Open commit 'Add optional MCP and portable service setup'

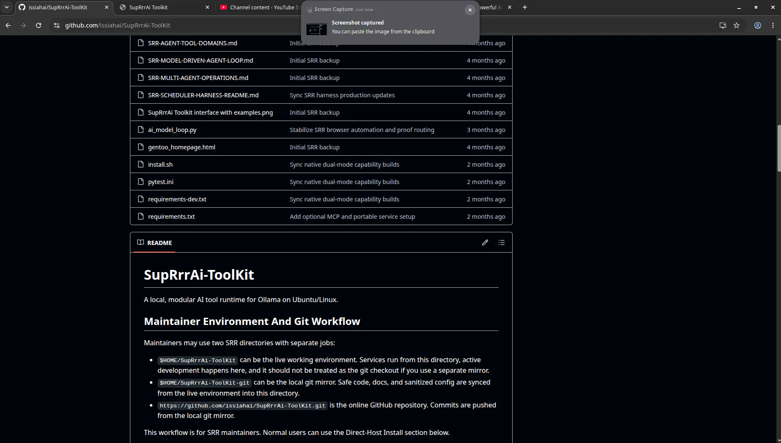pyautogui.click(x=352, y=217)
